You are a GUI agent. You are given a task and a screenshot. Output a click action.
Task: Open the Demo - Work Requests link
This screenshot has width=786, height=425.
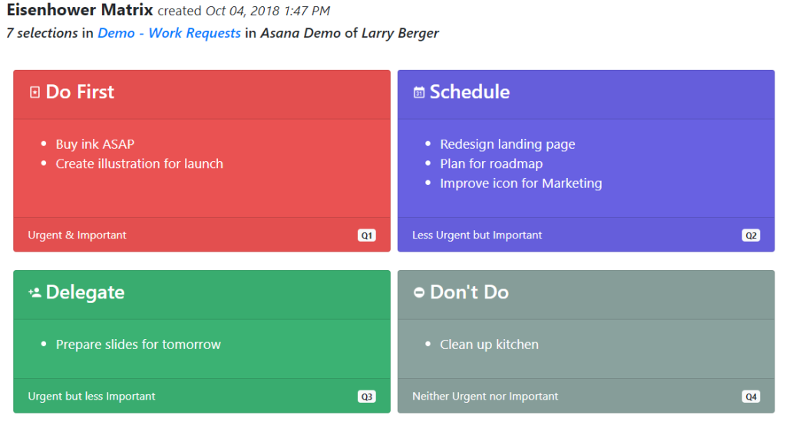point(169,33)
